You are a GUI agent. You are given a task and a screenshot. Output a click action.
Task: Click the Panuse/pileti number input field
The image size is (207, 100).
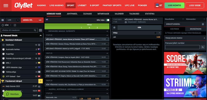pos(182,47)
